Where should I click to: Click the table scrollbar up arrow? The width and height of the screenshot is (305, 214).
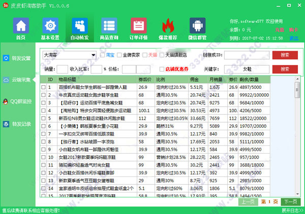(297, 79)
